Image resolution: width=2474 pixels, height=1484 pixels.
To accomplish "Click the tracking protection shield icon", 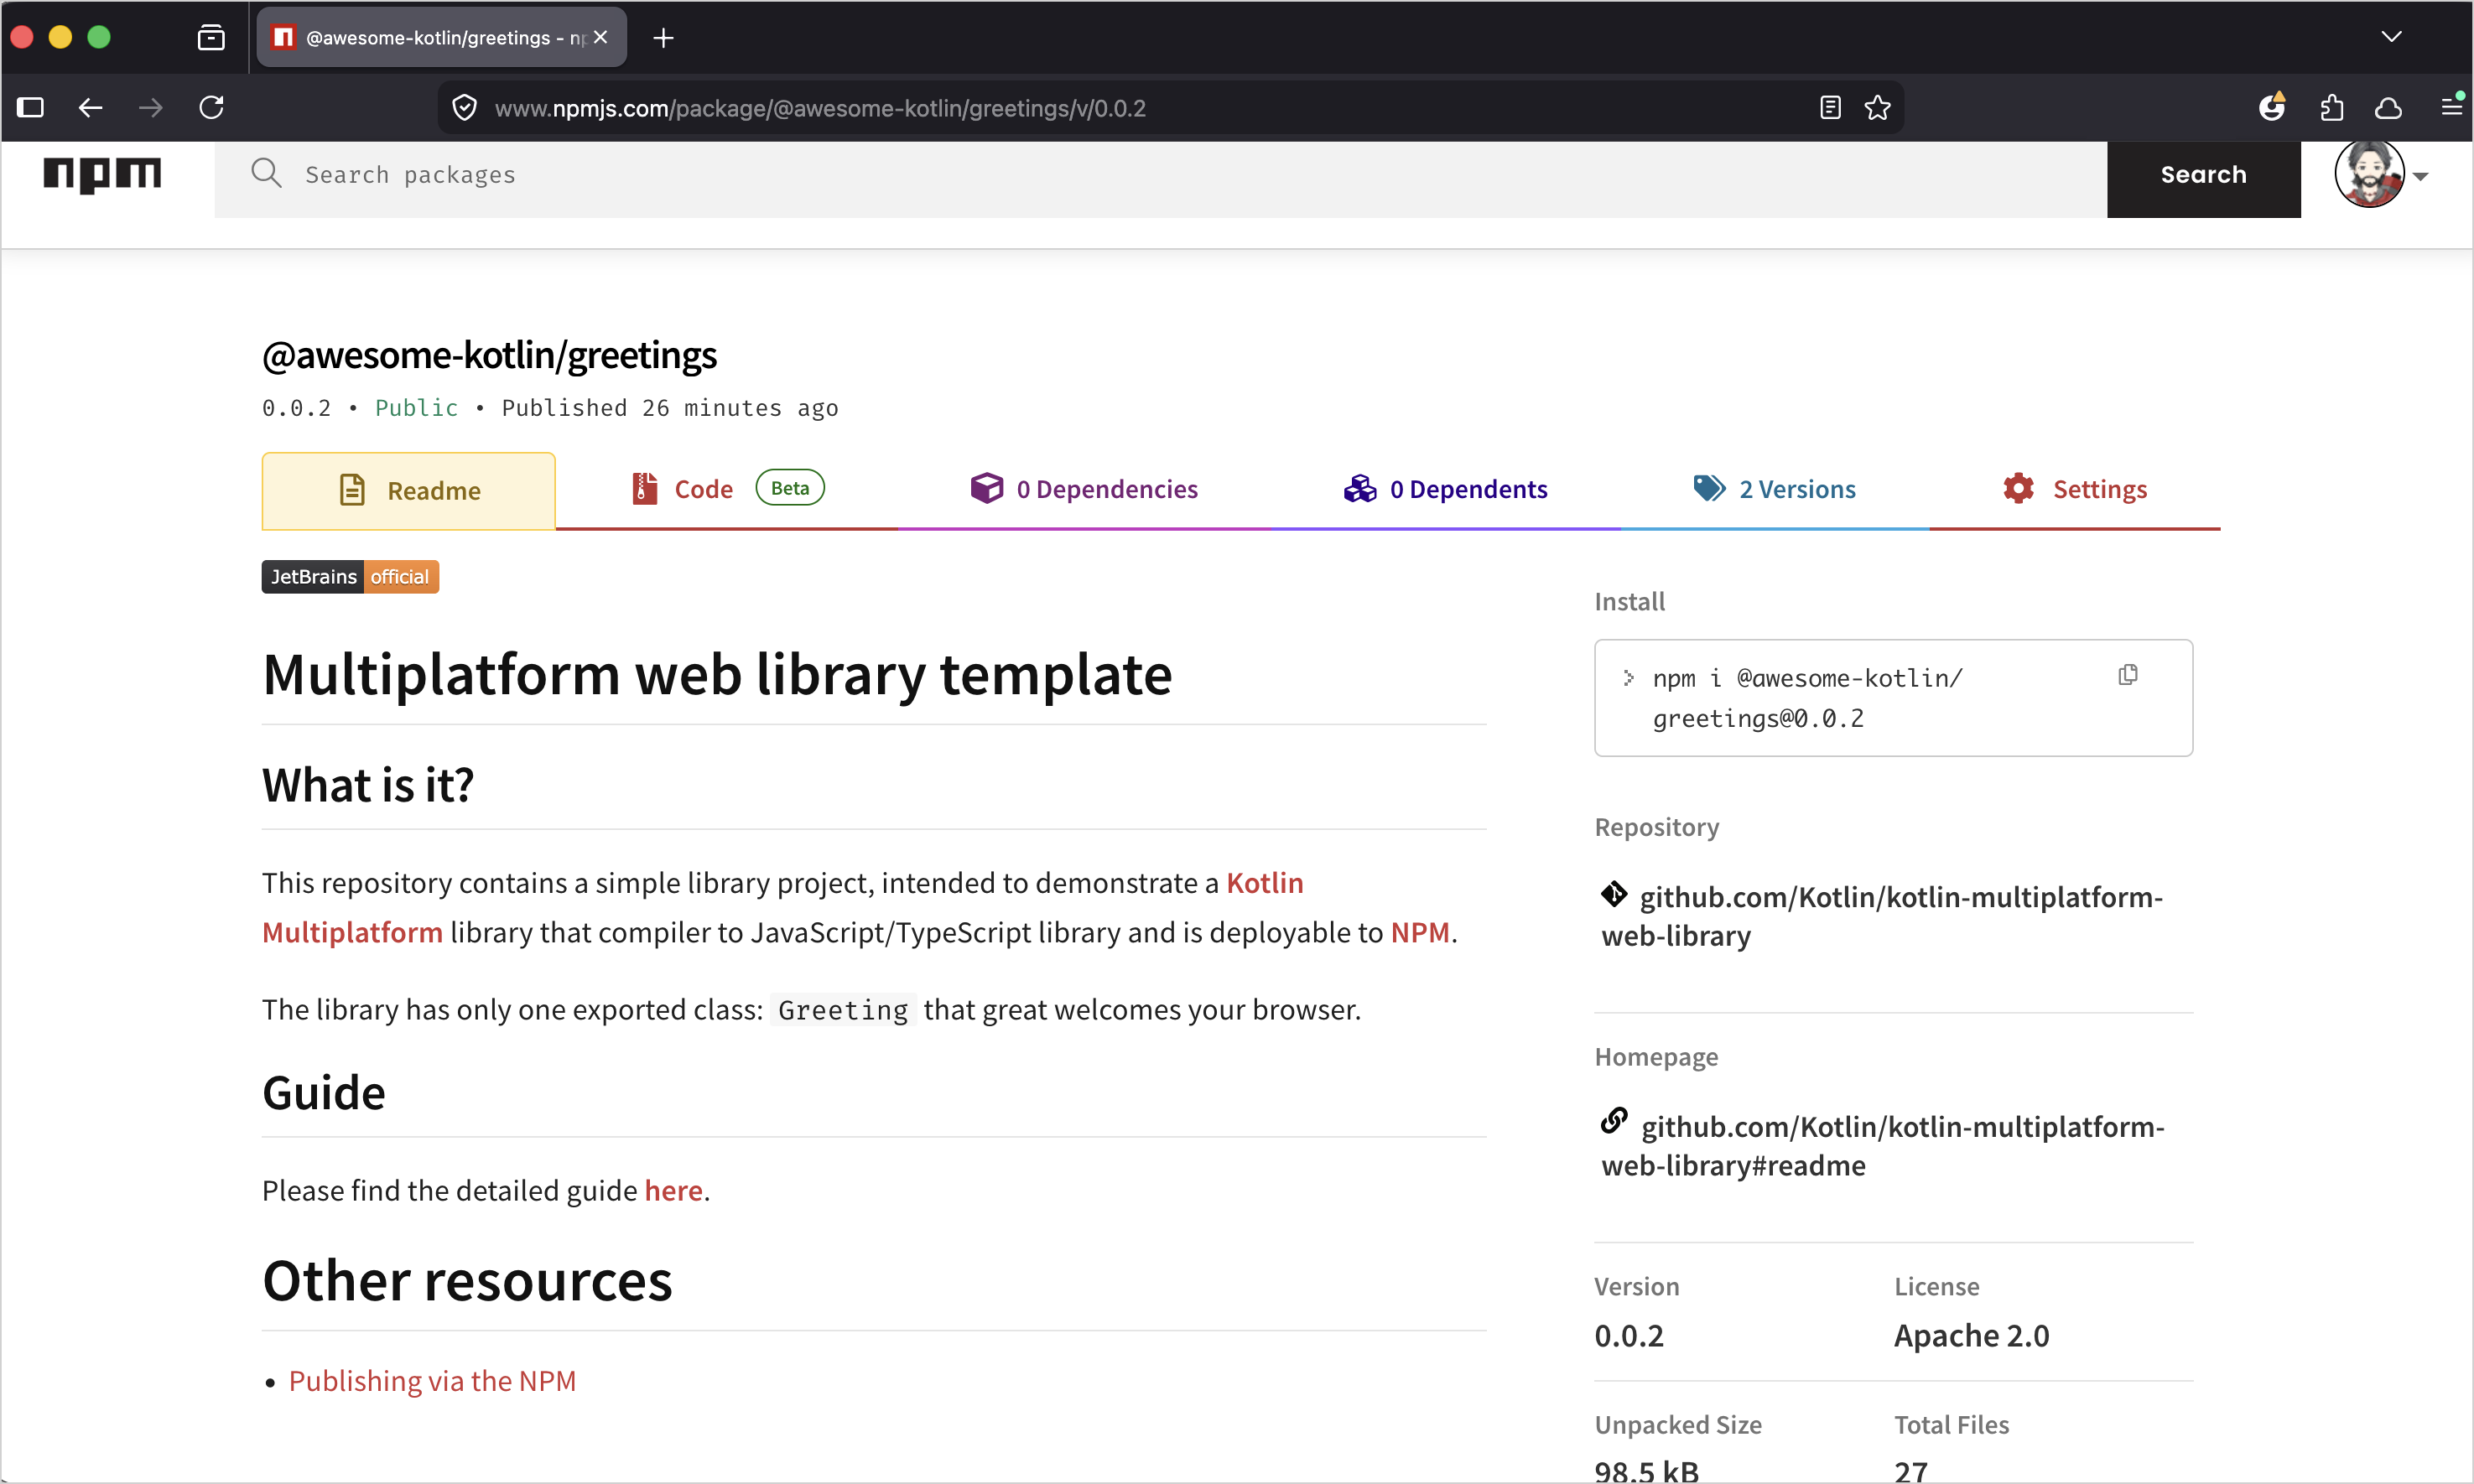I will [x=463, y=107].
